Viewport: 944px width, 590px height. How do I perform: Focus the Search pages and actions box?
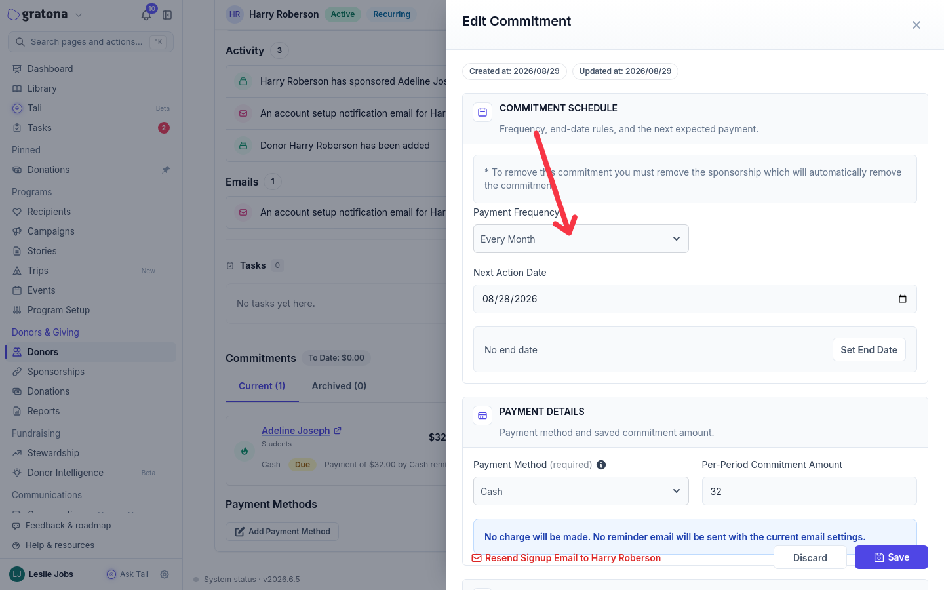click(90, 42)
